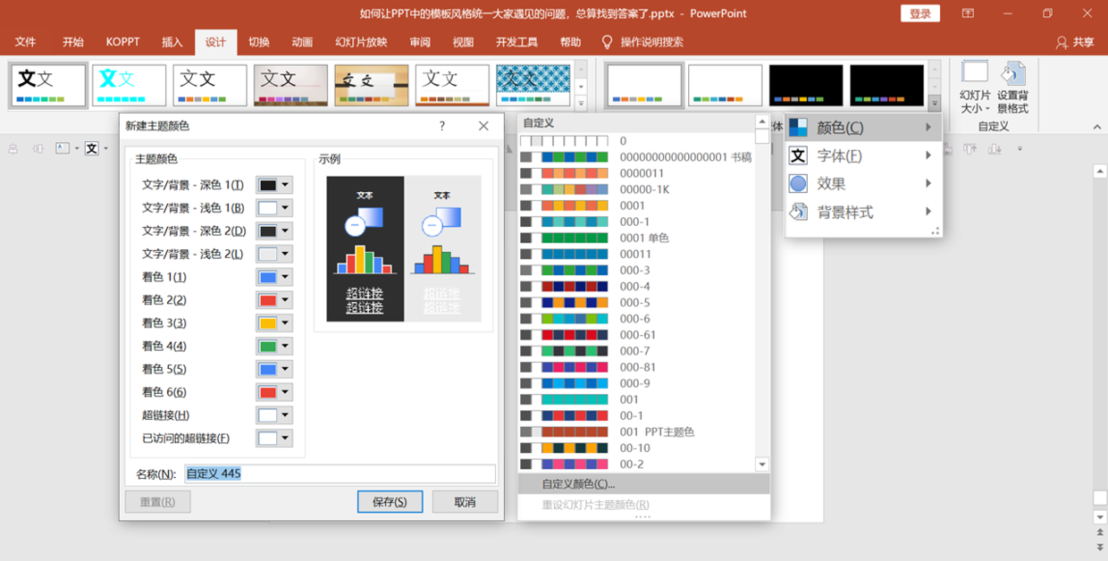Select the first Office theme thumbnail
This screenshot has width=1108, height=561.
click(x=48, y=86)
